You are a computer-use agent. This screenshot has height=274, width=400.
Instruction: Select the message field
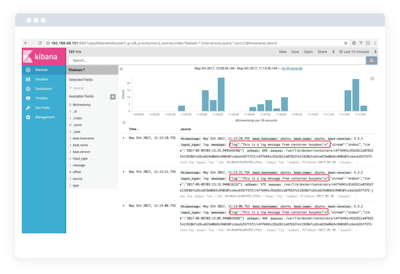[x=79, y=165]
